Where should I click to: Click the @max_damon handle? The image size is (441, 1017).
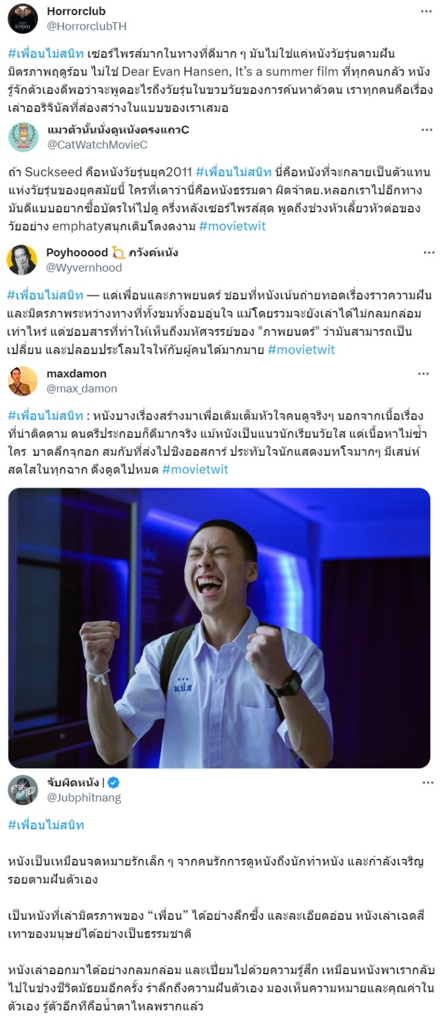(x=82, y=389)
